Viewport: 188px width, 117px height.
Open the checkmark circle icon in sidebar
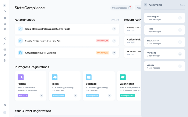tap(5, 60)
